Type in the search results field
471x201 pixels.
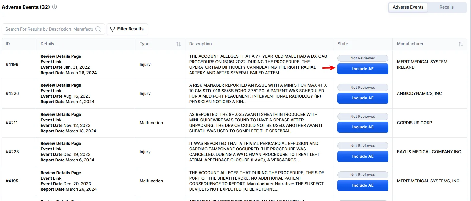[x=49, y=29]
